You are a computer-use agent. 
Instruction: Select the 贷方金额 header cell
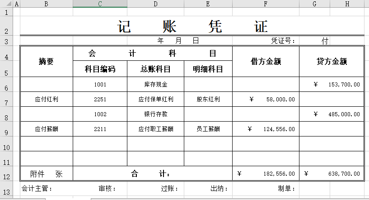[332, 62]
